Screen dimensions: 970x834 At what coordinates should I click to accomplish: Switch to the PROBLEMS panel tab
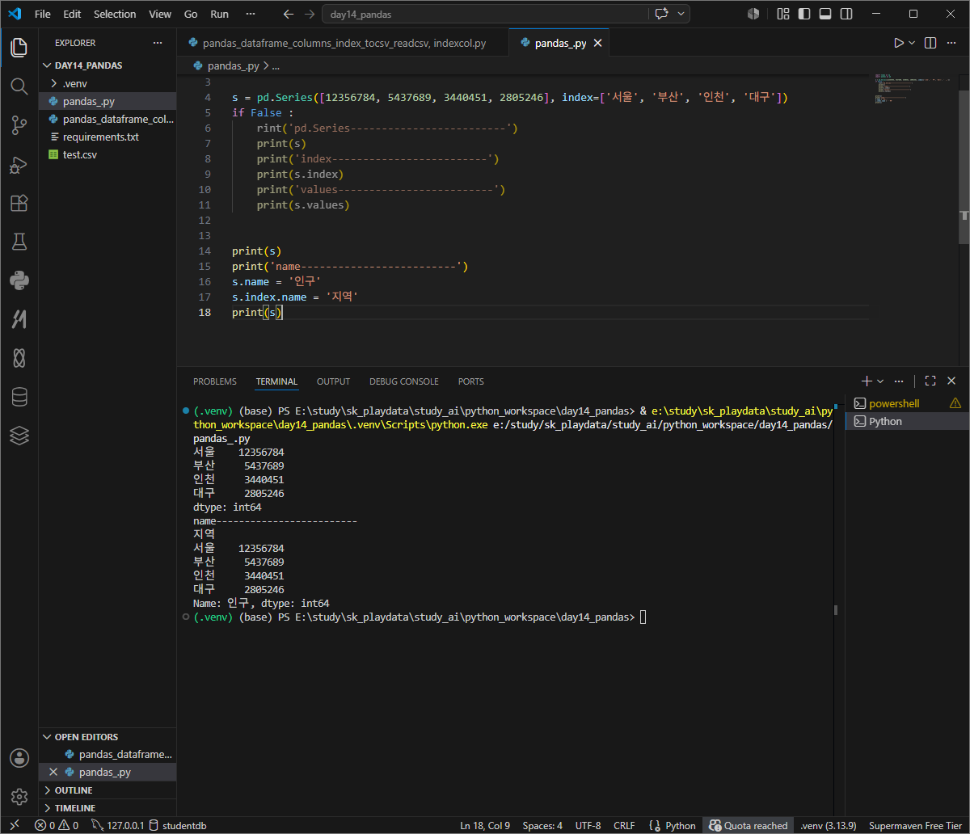coord(215,381)
